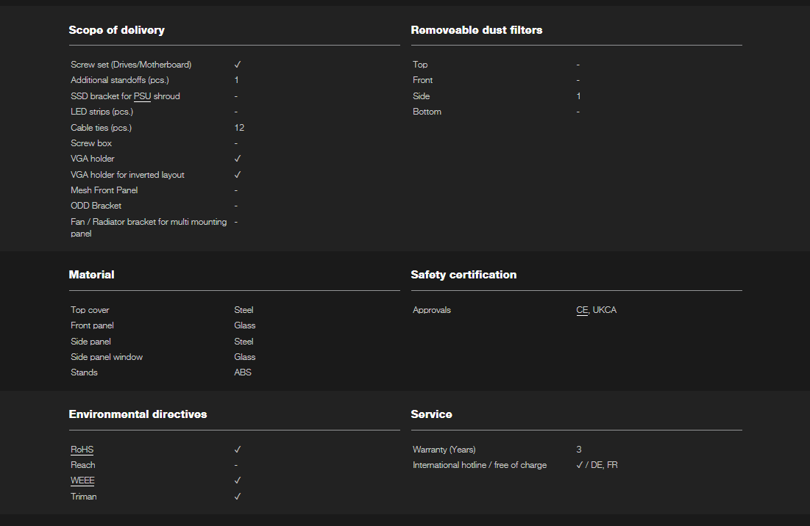Image resolution: width=810 pixels, height=526 pixels.
Task: Click the Removeable dust filters heading
Action: [x=476, y=30]
